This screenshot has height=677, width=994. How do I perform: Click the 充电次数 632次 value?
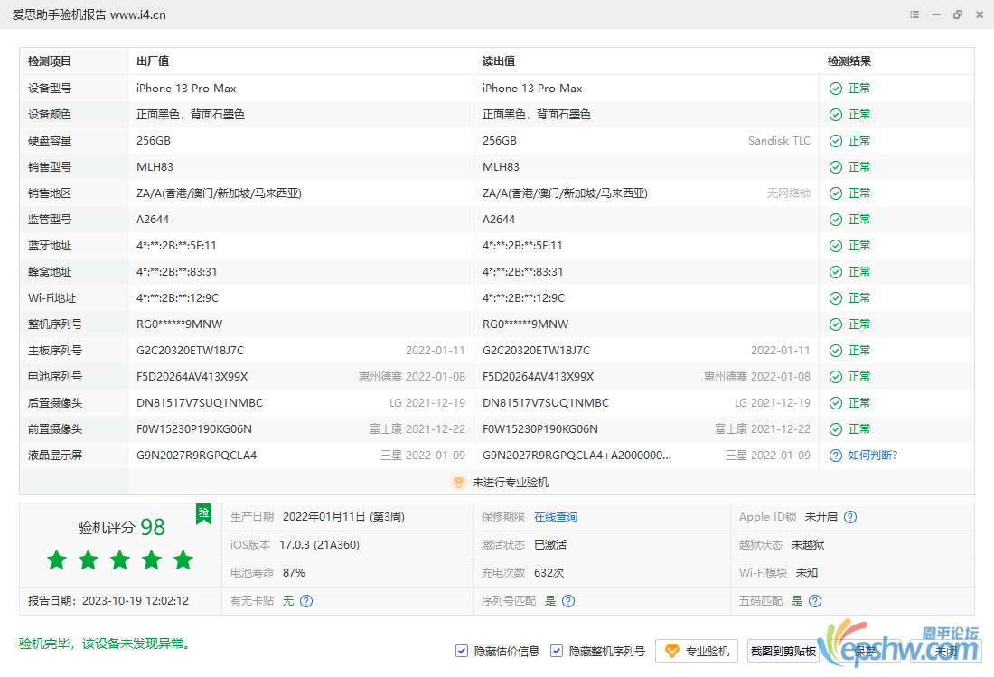(549, 572)
